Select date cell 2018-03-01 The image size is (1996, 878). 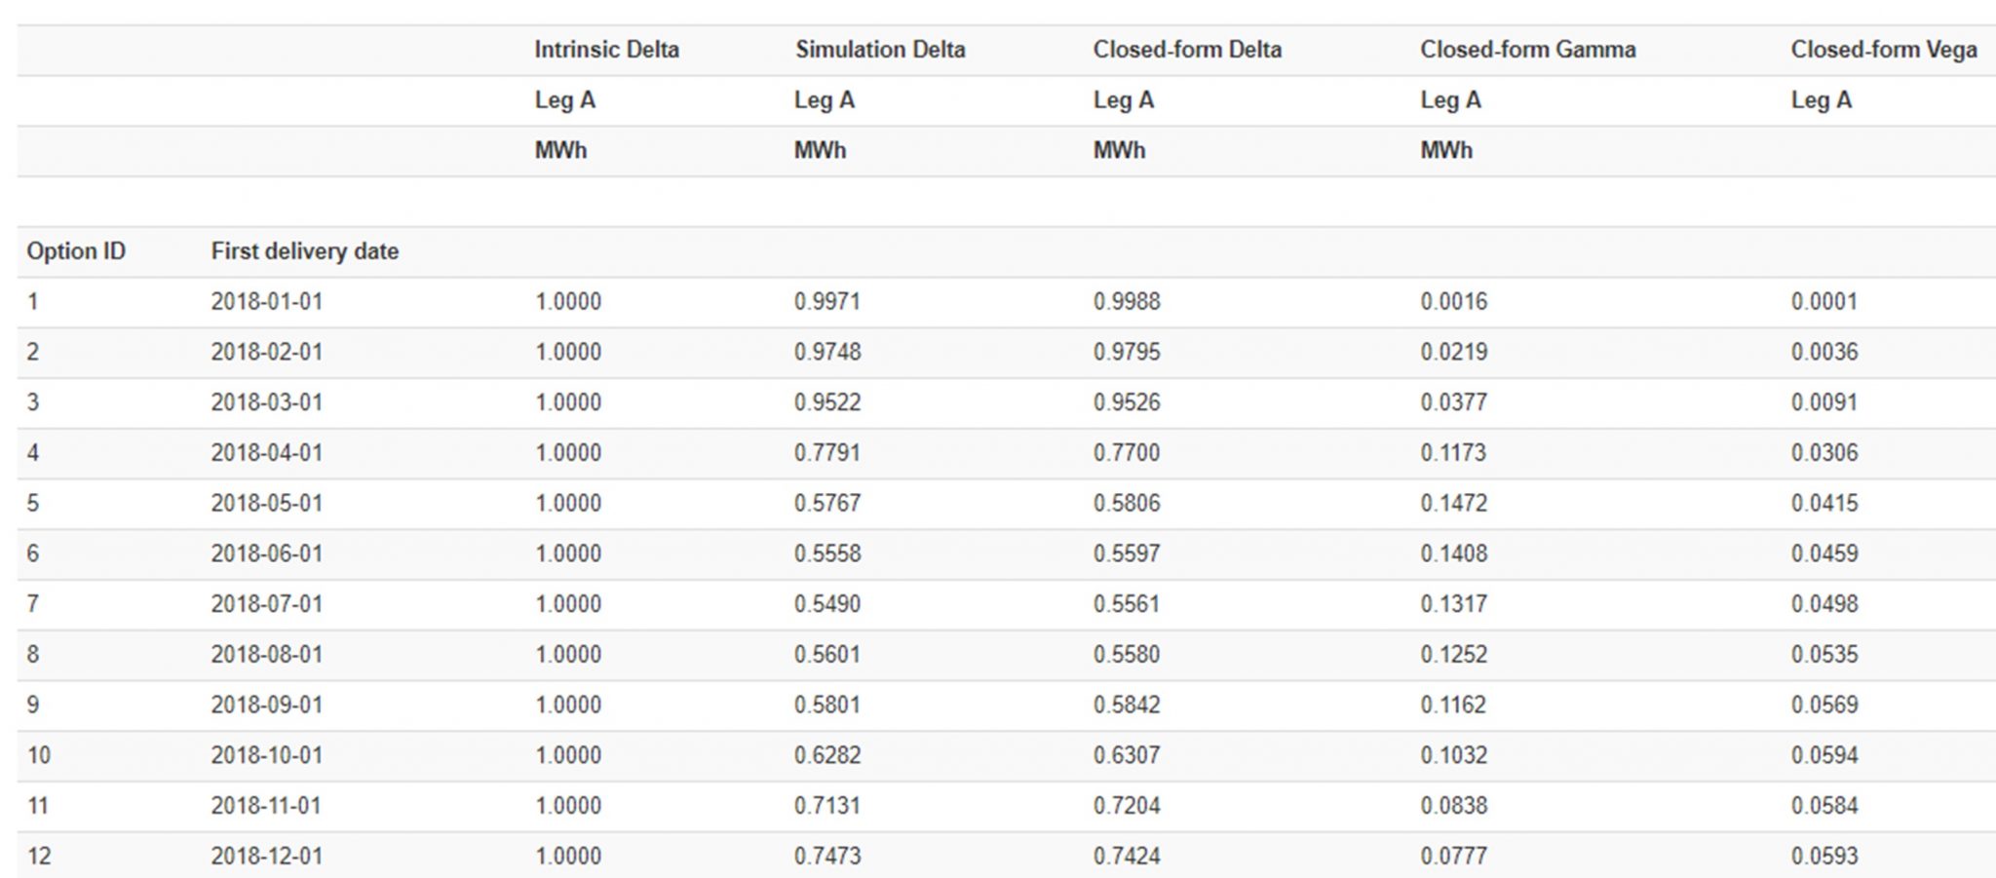click(266, 402)
